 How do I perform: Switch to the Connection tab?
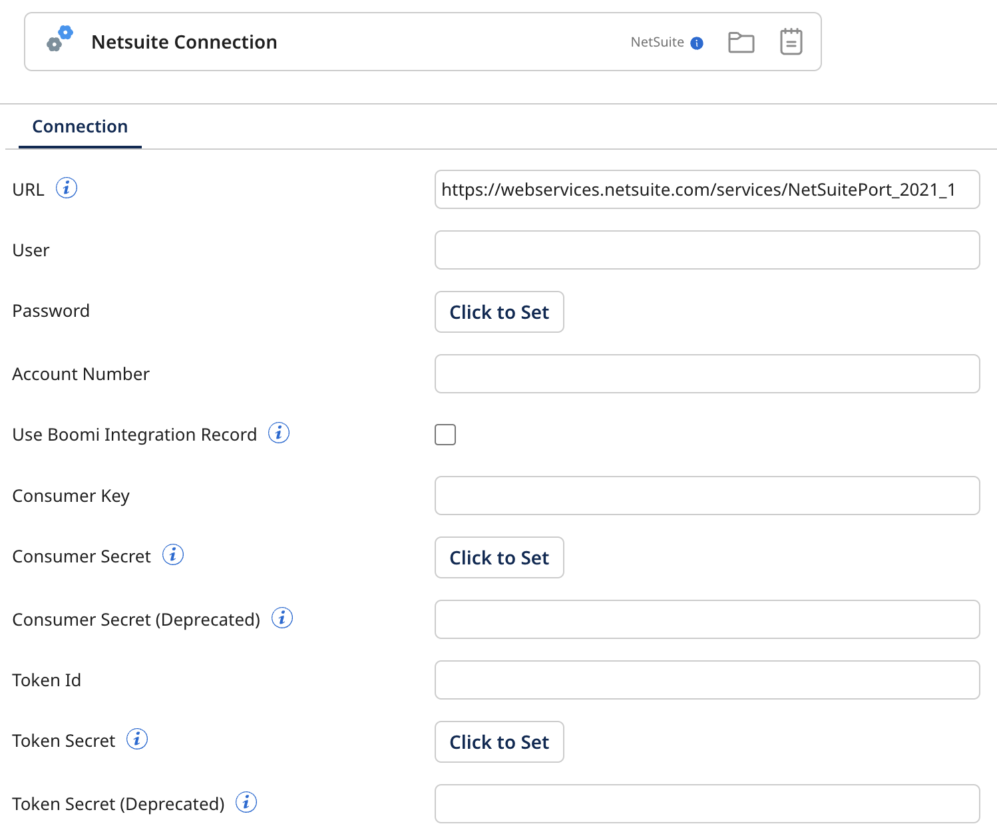pos(79,126)
